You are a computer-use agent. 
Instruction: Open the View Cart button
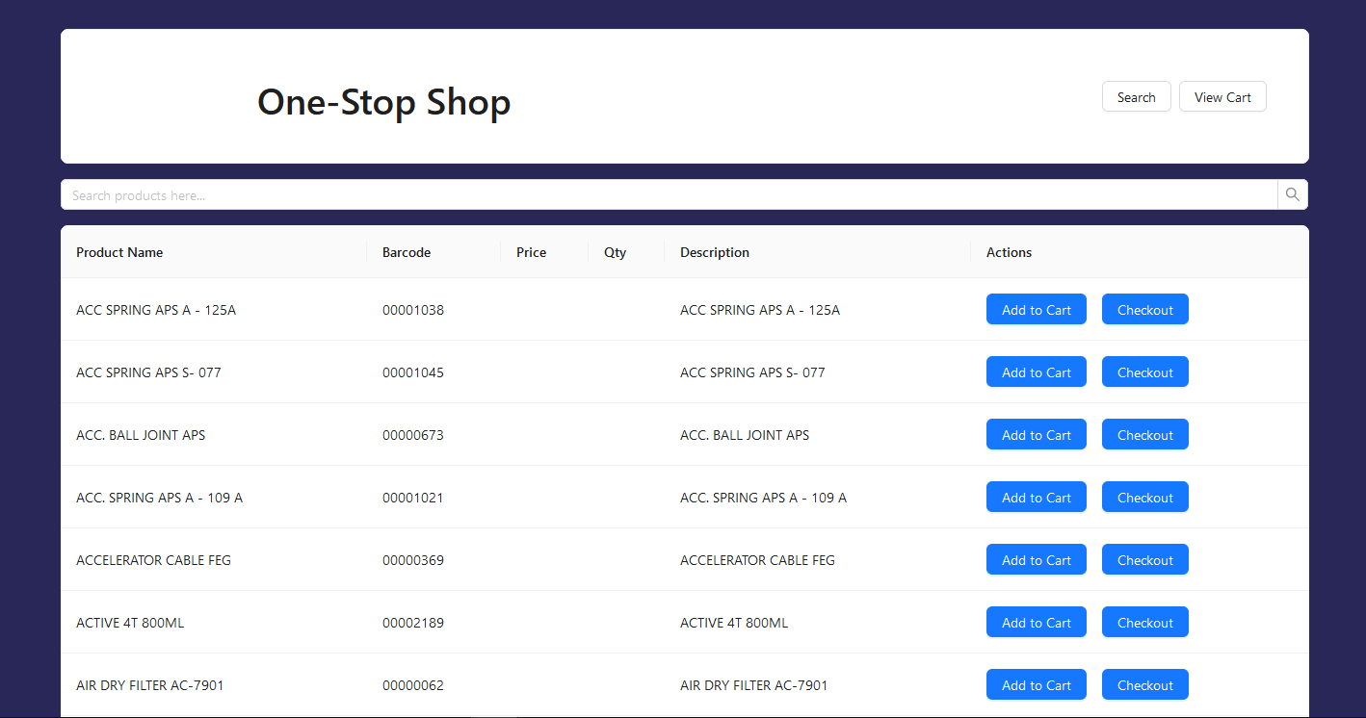tap(1222, 97)
